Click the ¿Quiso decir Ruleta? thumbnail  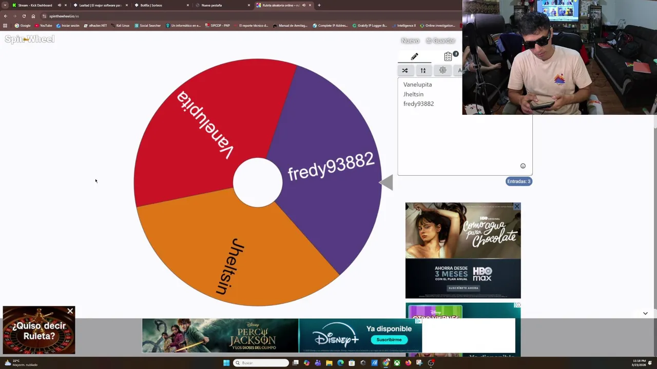(x=39, y=331)
